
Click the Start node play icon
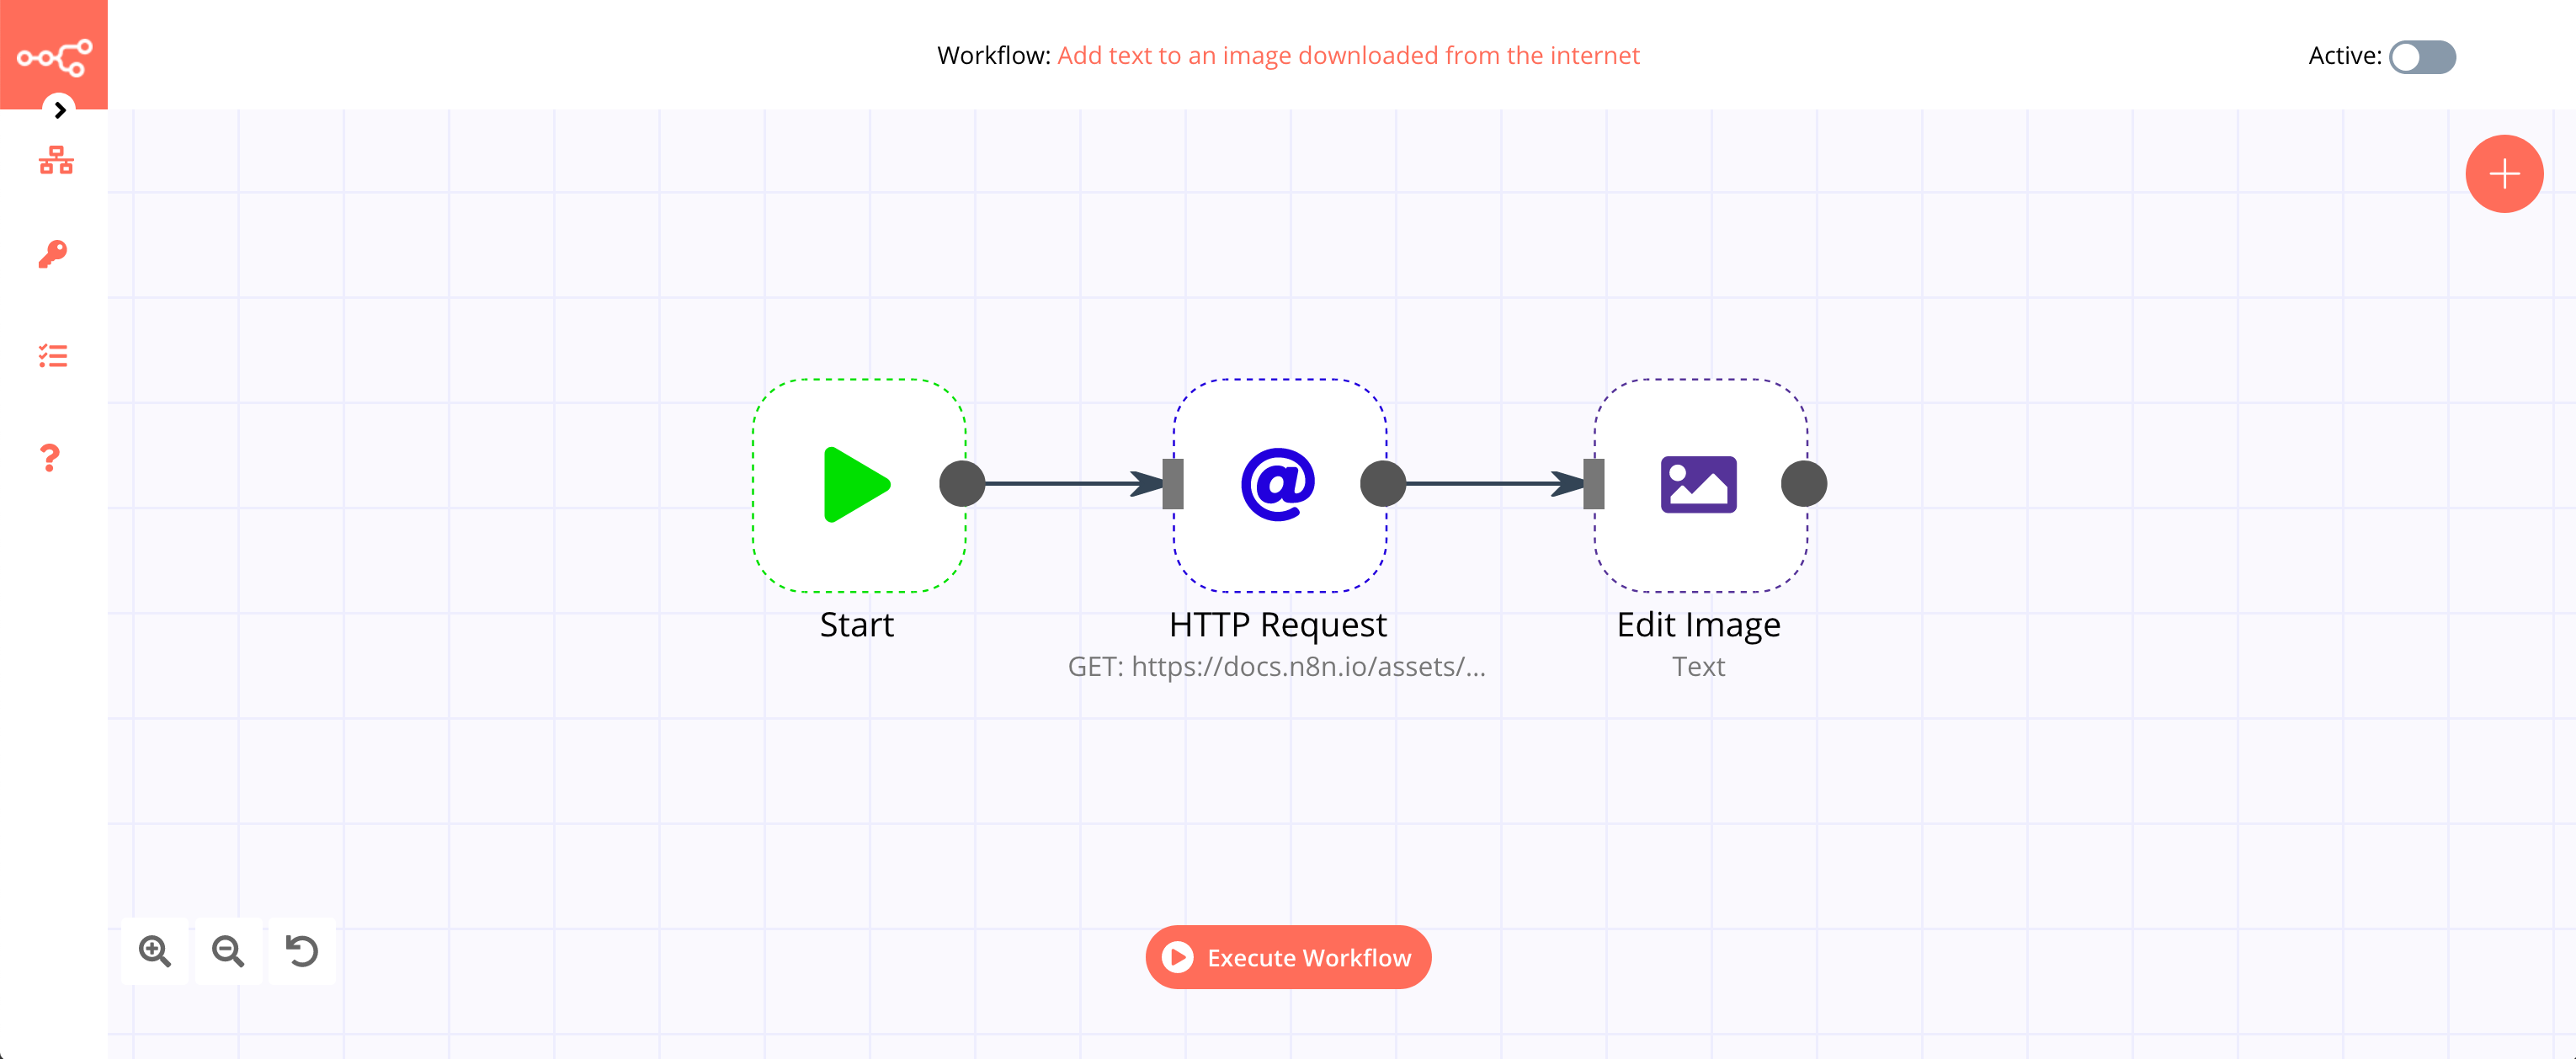pos(851,482)
